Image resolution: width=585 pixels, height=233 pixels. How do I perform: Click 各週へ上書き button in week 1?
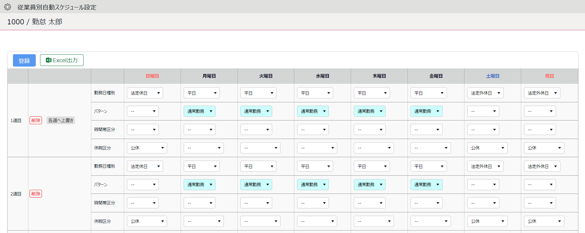(61, 121)
